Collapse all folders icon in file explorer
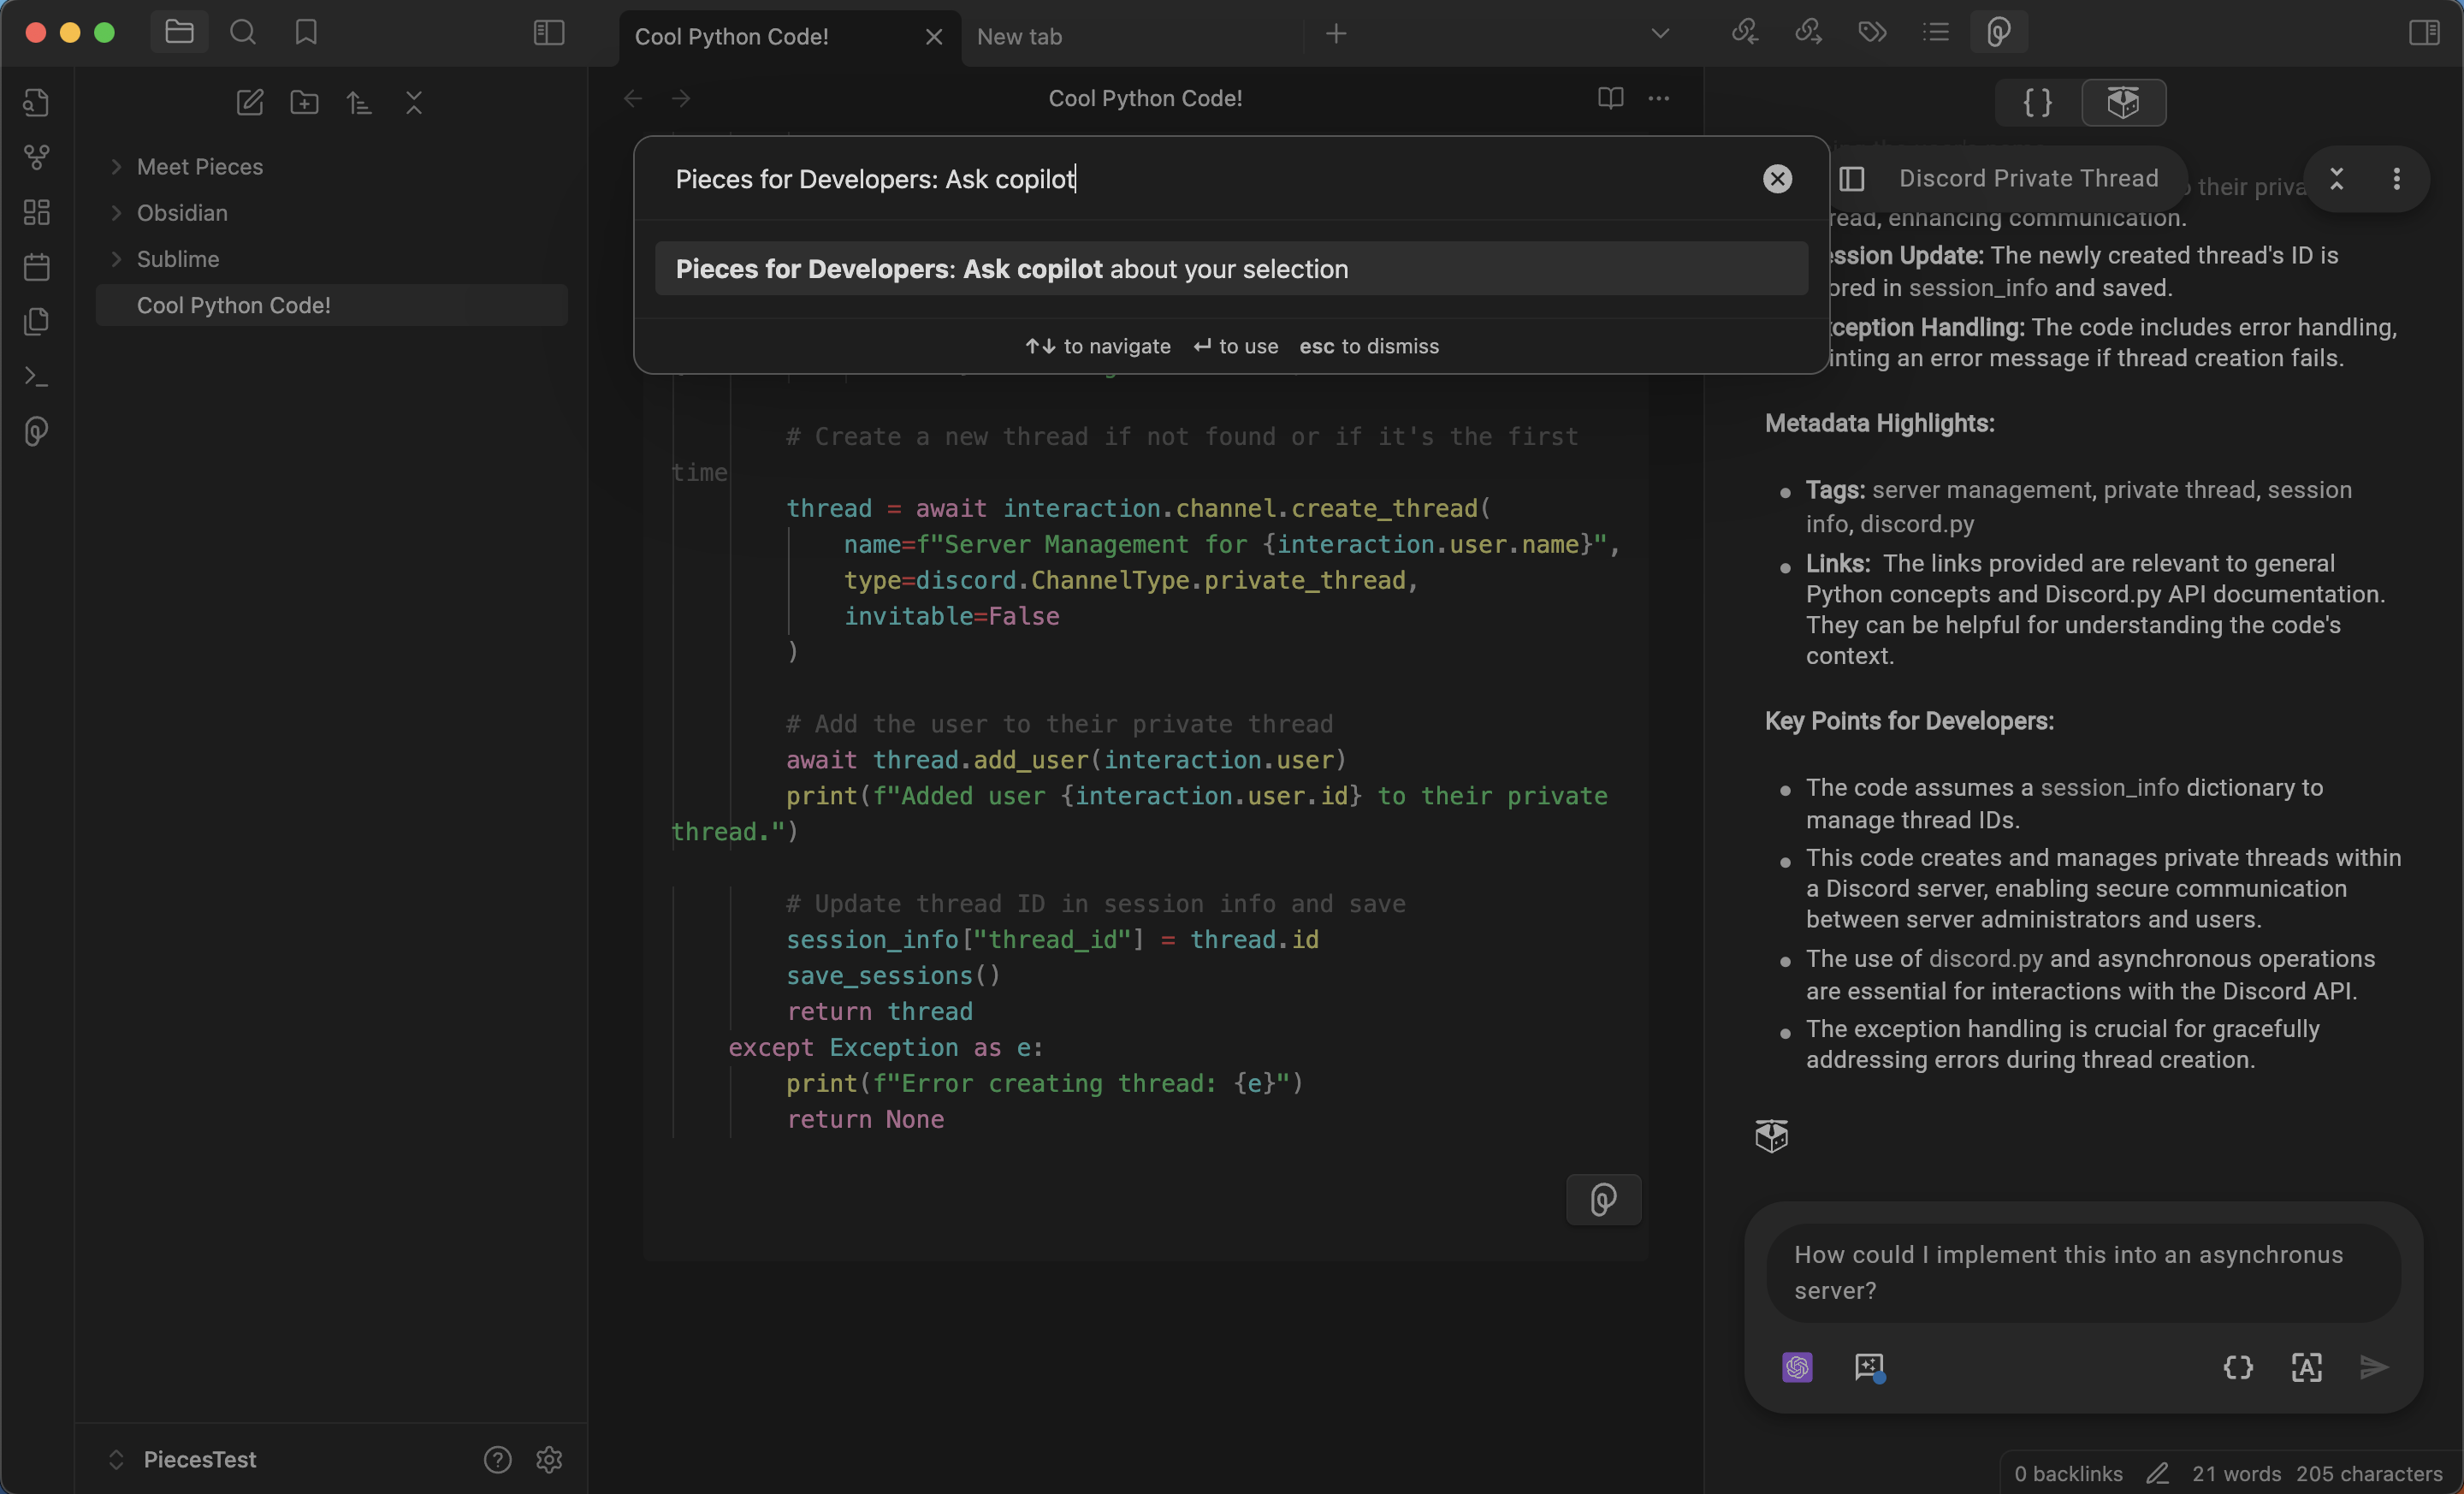Viewport: 2464px width, 1494px height. coord(414,102)
